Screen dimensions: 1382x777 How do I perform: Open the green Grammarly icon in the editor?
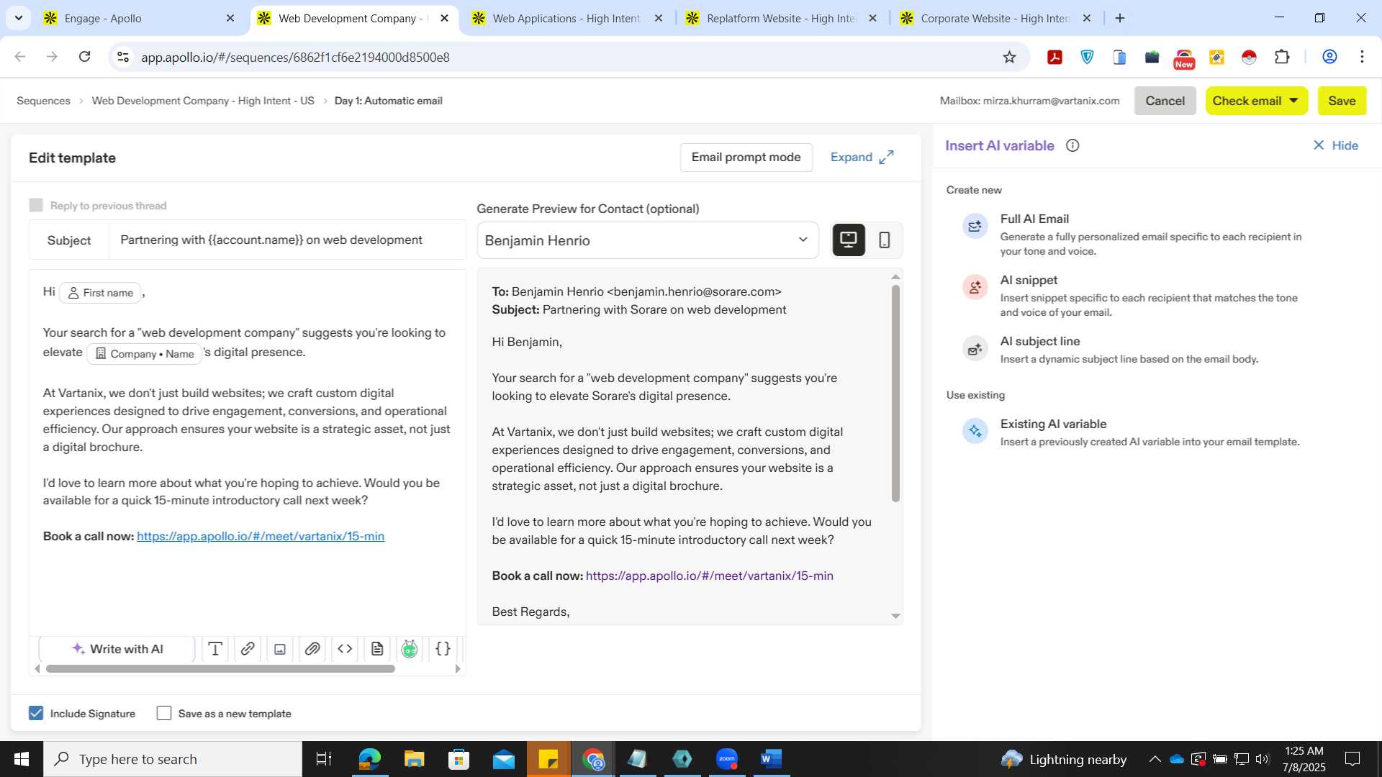tap(410, 649)
